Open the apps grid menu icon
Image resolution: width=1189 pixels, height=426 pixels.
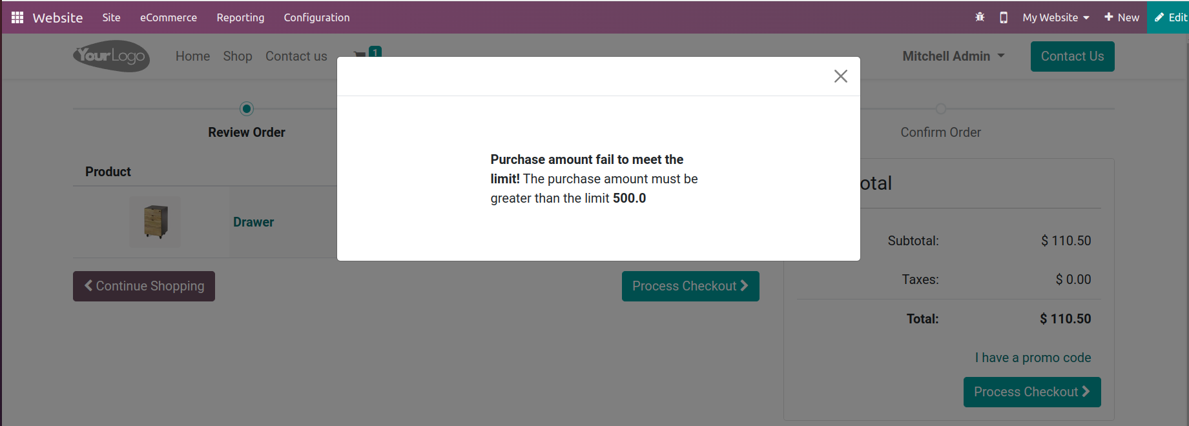point(17,17)
